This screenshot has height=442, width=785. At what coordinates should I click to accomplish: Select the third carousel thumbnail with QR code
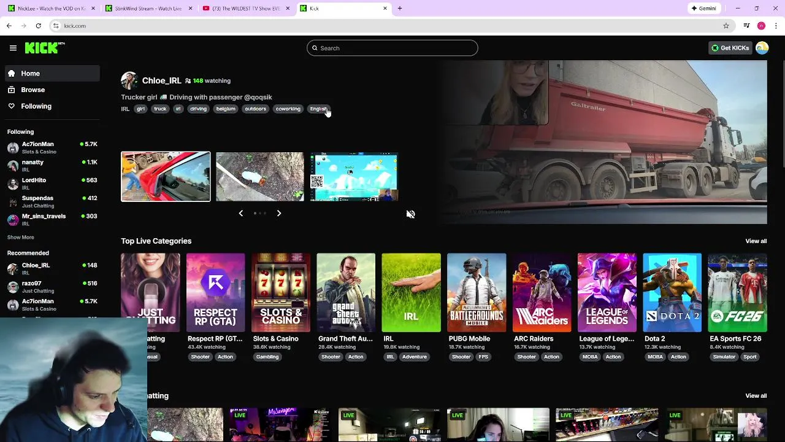coord(354,177)
